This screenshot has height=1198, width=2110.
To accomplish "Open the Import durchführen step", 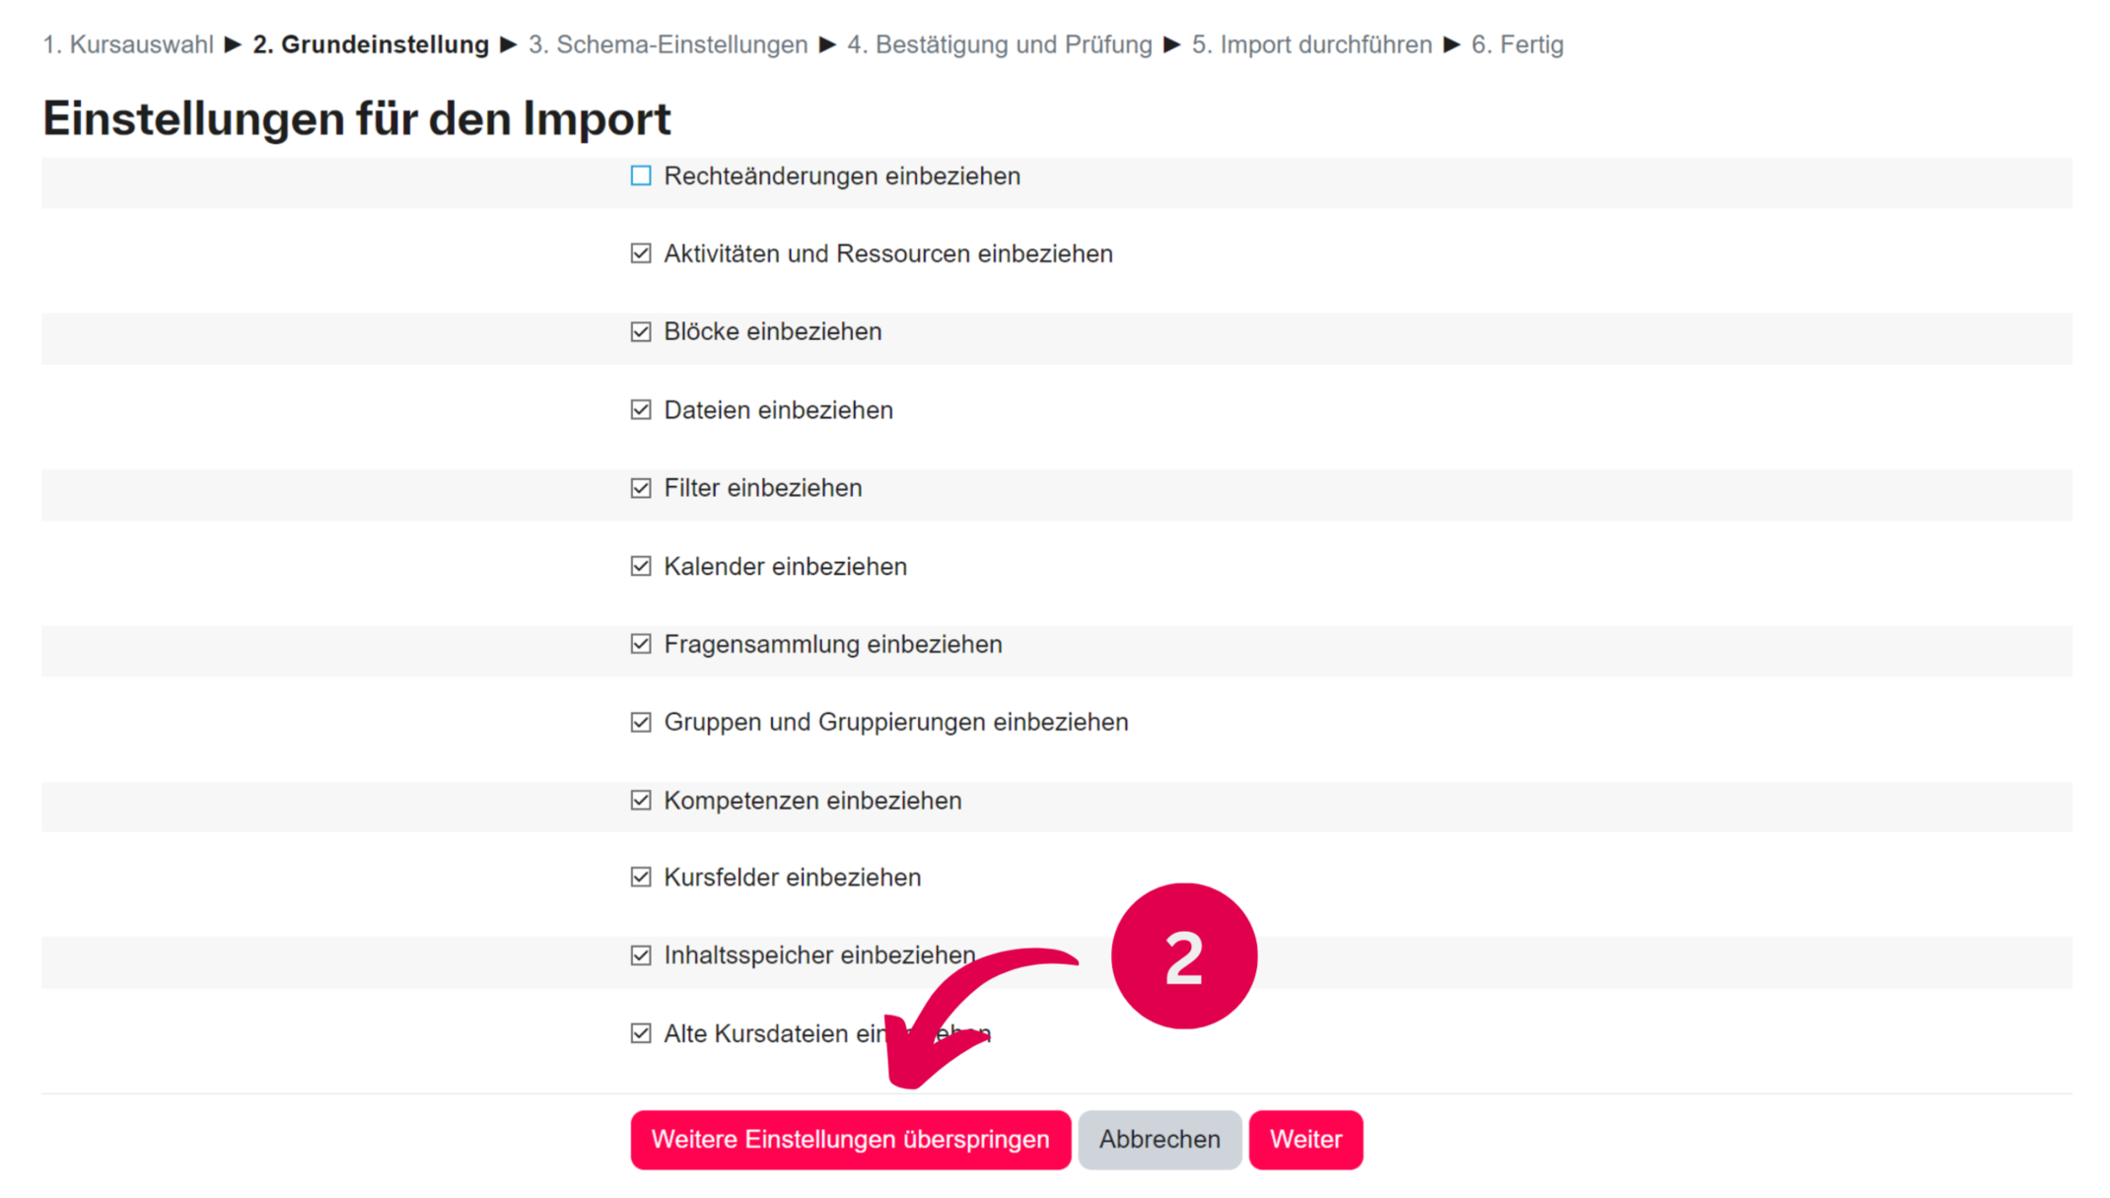I will coord(1311,44).
